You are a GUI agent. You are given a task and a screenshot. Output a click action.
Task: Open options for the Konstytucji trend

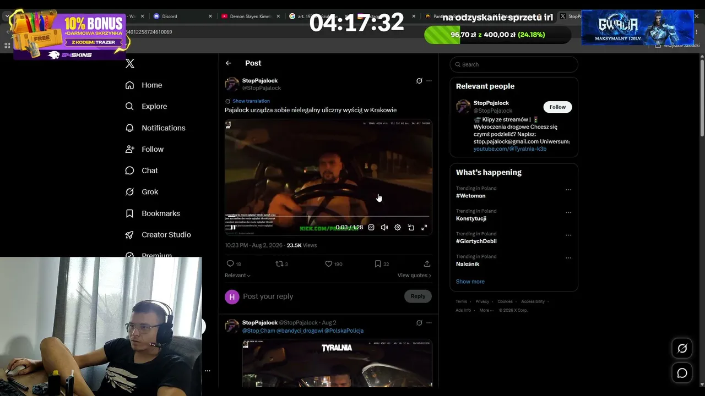click(x=568, y=212)
